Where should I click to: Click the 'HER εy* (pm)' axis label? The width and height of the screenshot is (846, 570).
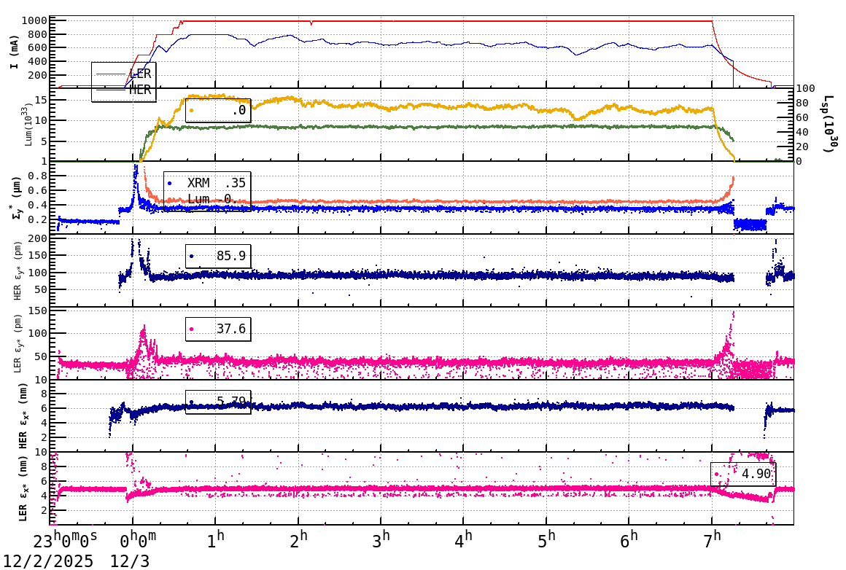pos(18,270)
